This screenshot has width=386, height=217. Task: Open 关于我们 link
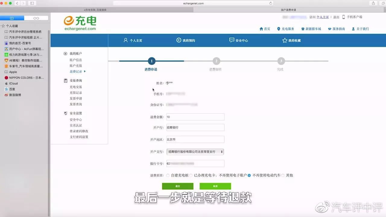pos(360,29)
